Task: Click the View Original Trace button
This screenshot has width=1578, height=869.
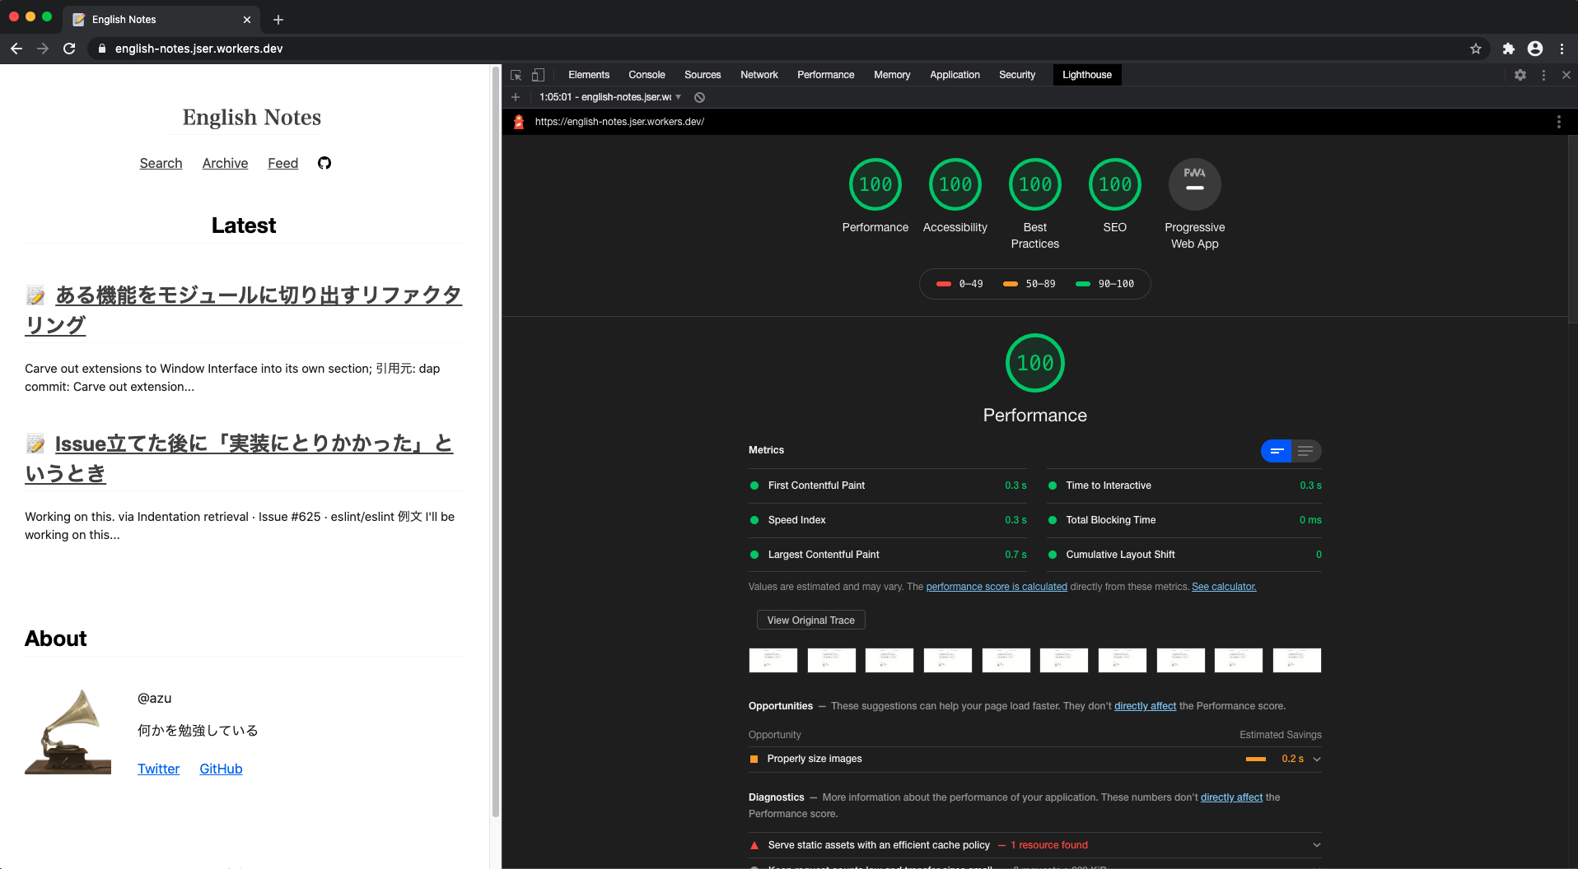Action: pos(811,620)
